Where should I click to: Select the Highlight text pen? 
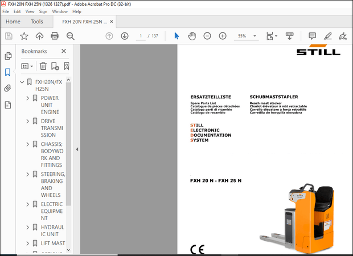click(x=327, y=36)
